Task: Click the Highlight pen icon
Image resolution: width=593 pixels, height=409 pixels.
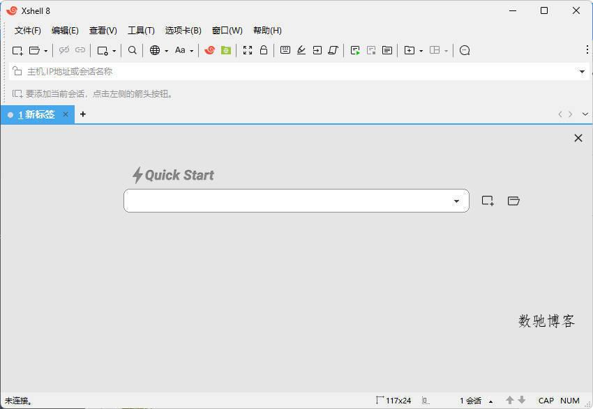Action: 301,50
